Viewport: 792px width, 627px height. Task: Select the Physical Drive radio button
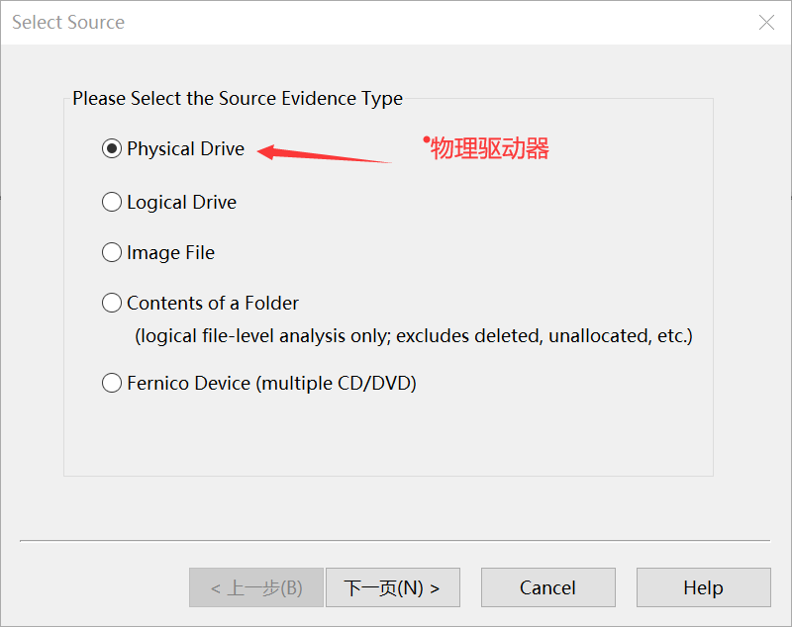112,149
